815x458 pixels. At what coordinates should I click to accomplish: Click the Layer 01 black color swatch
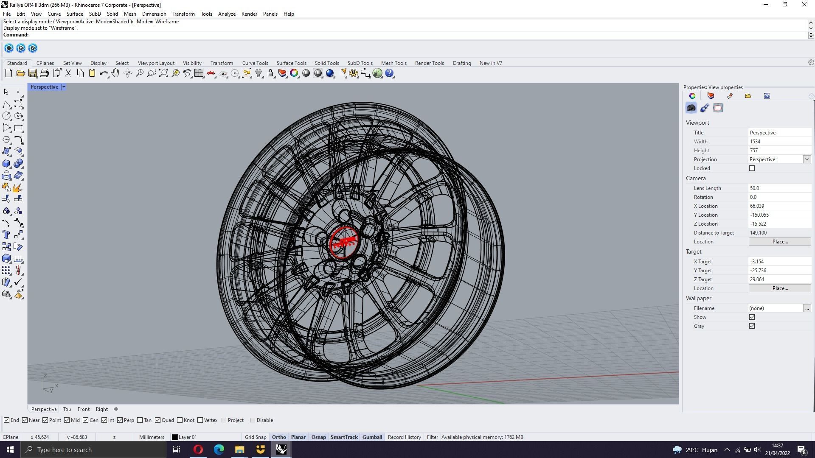(174, 437)
